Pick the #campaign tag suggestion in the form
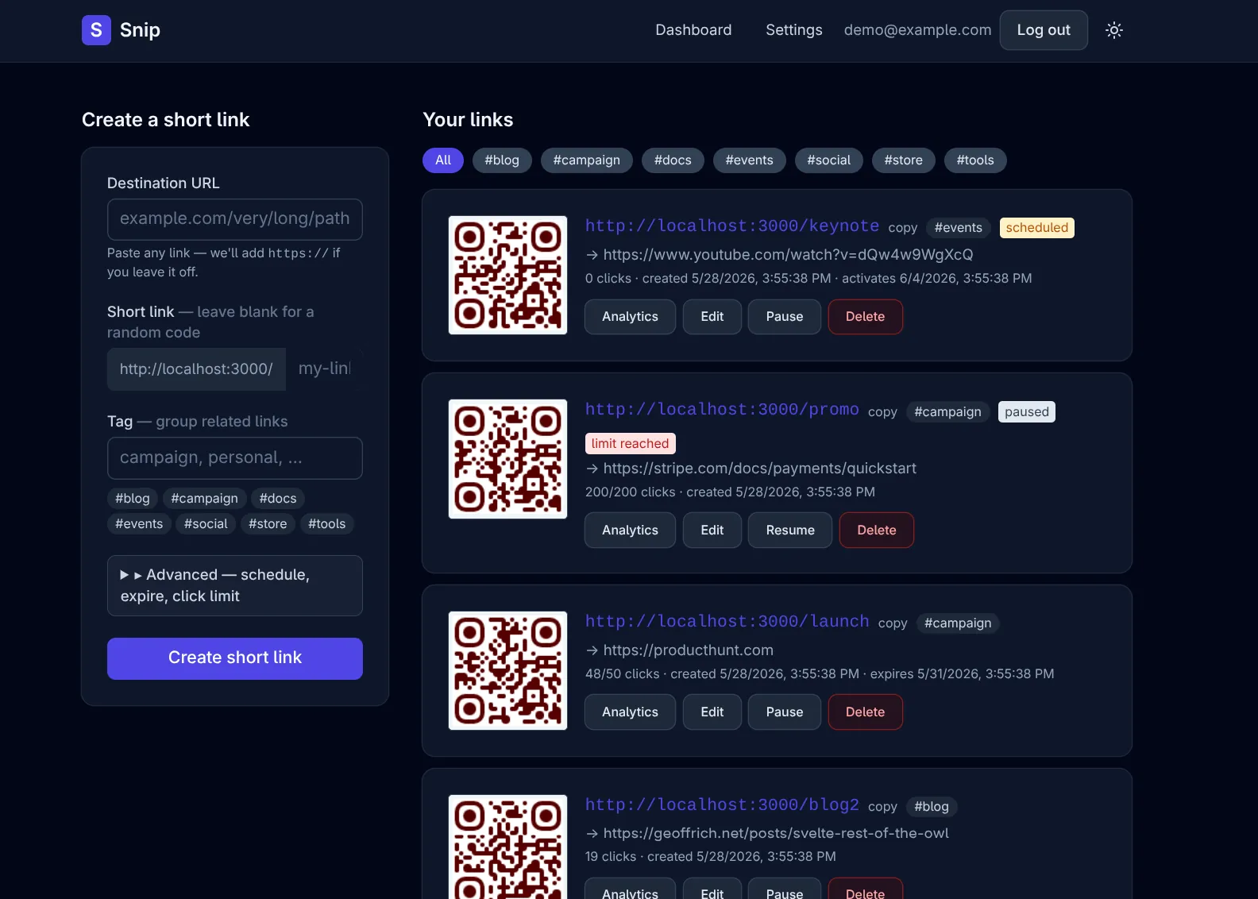The image size is (1258, 899). point(205,499)
